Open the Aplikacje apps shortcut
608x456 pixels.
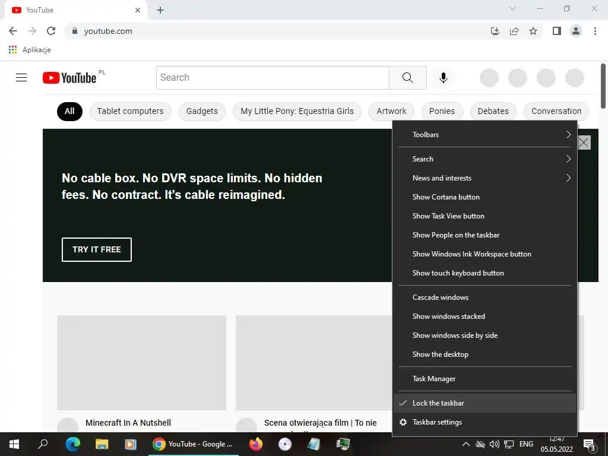coord(30,50)
